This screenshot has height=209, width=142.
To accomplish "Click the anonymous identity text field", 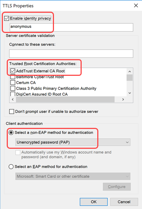I will point(71,27).
